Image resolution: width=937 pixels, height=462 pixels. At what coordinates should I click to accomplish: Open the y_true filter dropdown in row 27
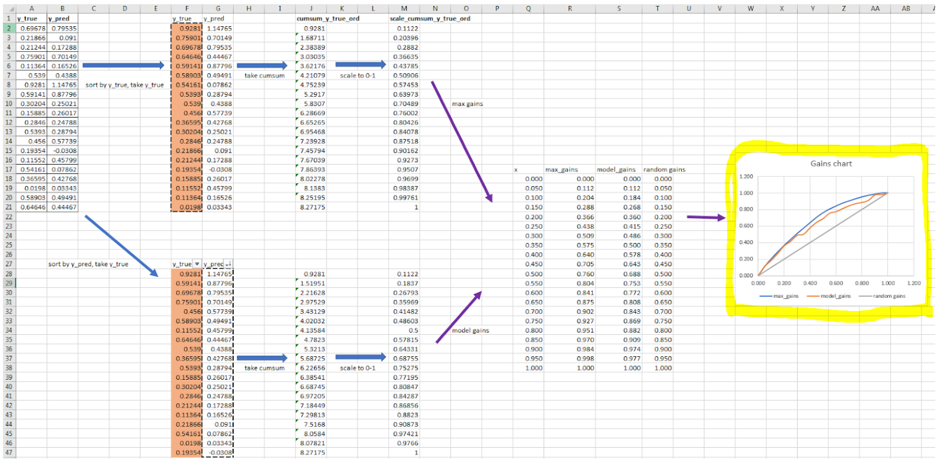(x=197, y=264)
